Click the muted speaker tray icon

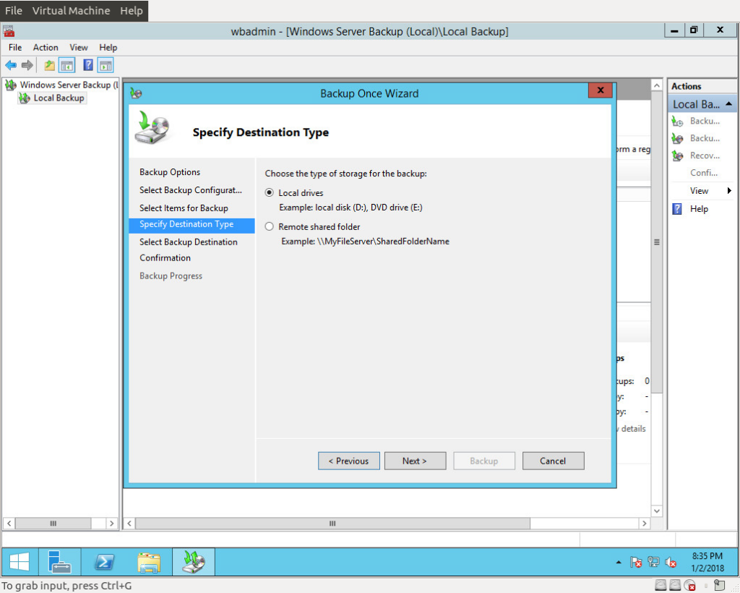[x=670, y=563]
